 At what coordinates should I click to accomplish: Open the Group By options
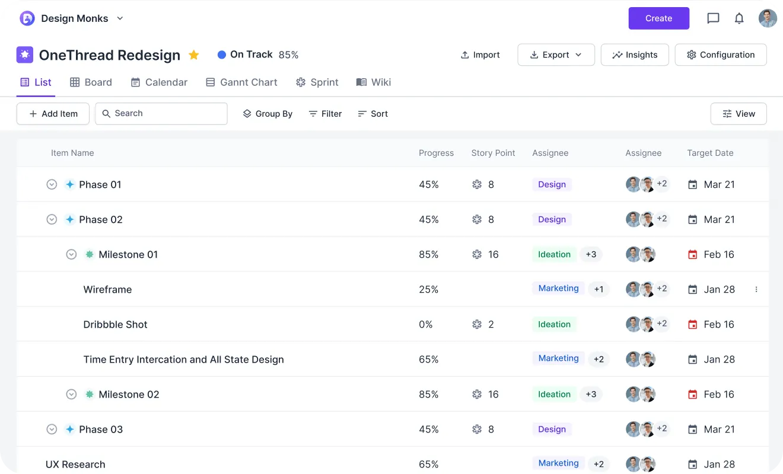coord(268,114)
